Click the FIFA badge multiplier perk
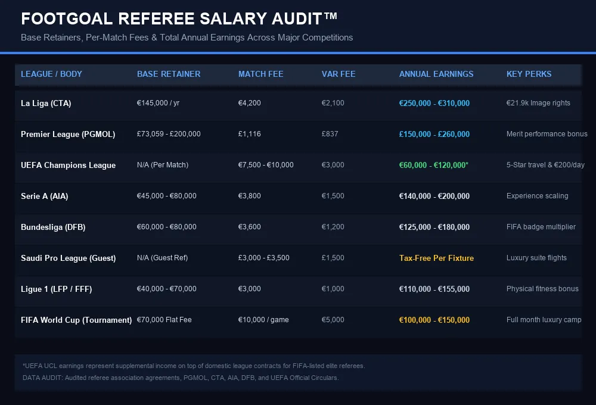The height and width of the screenshot is (405, 596). pyautogui.click(x=541, y=227)
